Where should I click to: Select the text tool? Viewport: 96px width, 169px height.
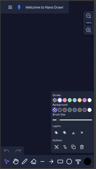[78, 162]
